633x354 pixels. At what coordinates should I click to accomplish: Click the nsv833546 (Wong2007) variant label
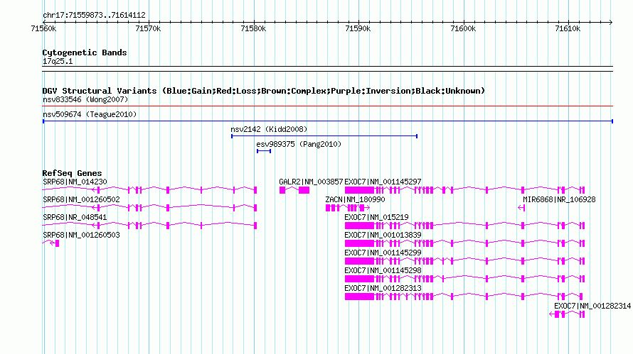click(85, 99)
